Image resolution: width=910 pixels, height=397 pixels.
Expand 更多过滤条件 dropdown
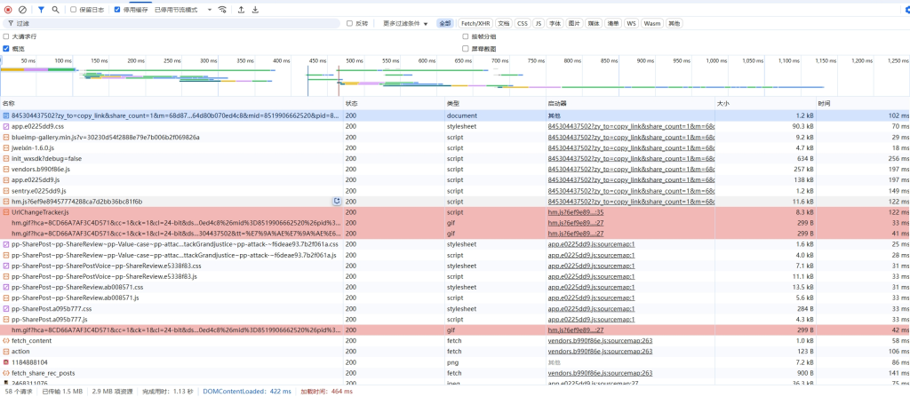pyautogui.click(x=405, y=23)
